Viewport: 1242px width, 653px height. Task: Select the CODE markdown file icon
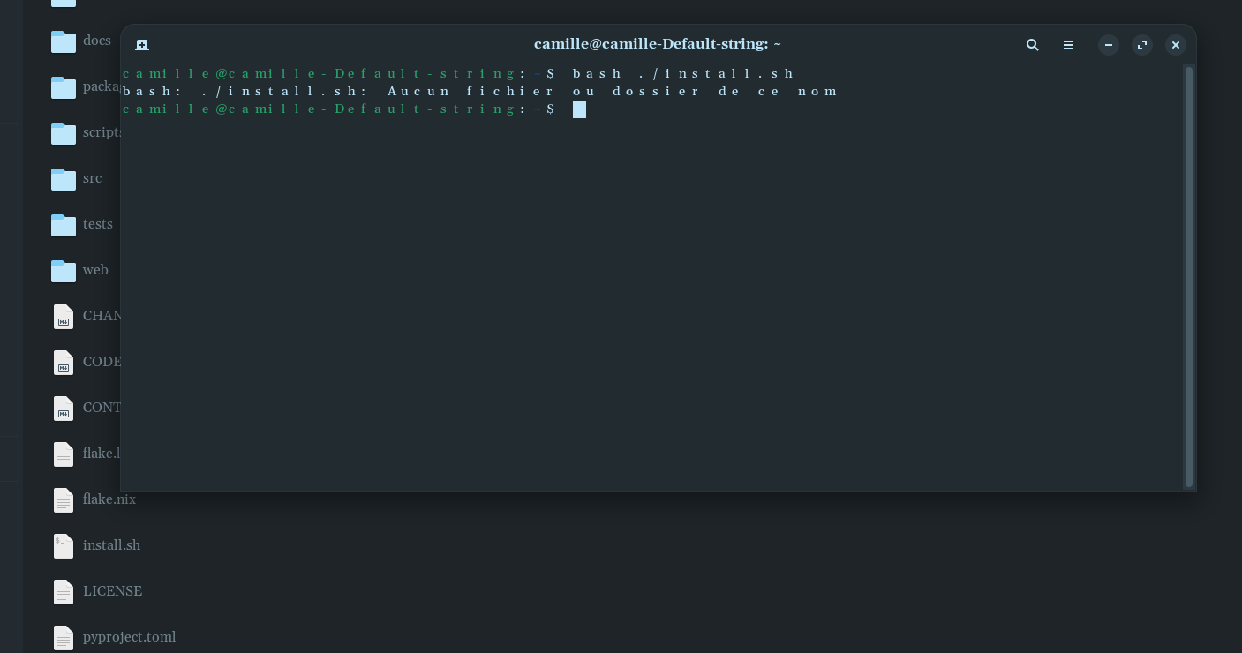pos(64,362)
